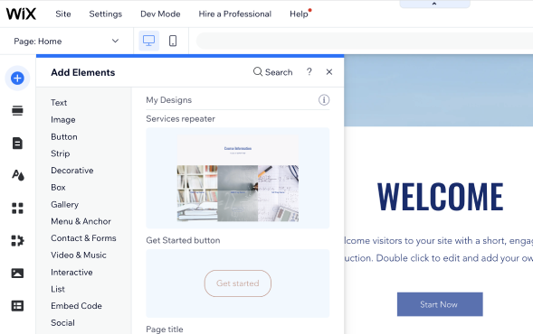Screen dimensions: 533x334
Task: Select the Button category
Action: (x=64, y=136)
